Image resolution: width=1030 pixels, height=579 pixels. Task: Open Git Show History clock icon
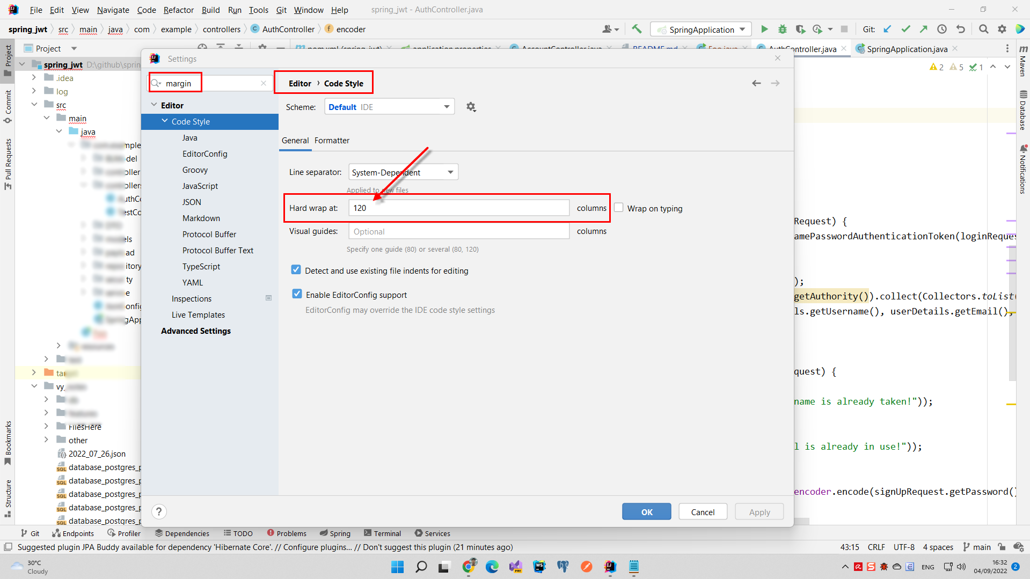942,29
